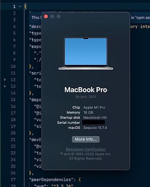Click the MacBook Pro title text

click(86, 90)
